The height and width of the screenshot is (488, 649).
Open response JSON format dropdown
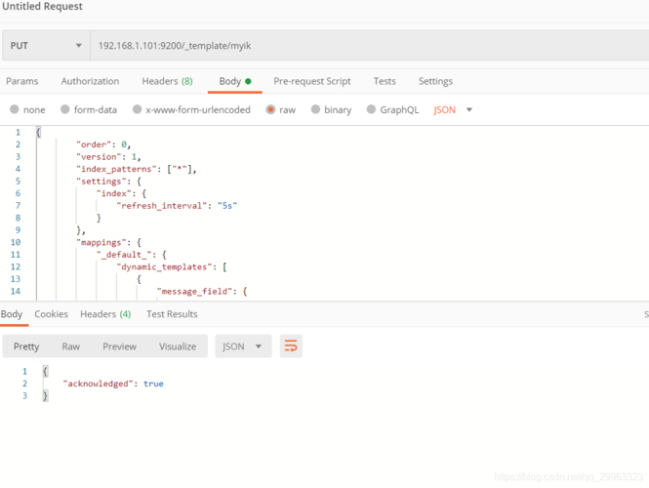coord(243,346)
